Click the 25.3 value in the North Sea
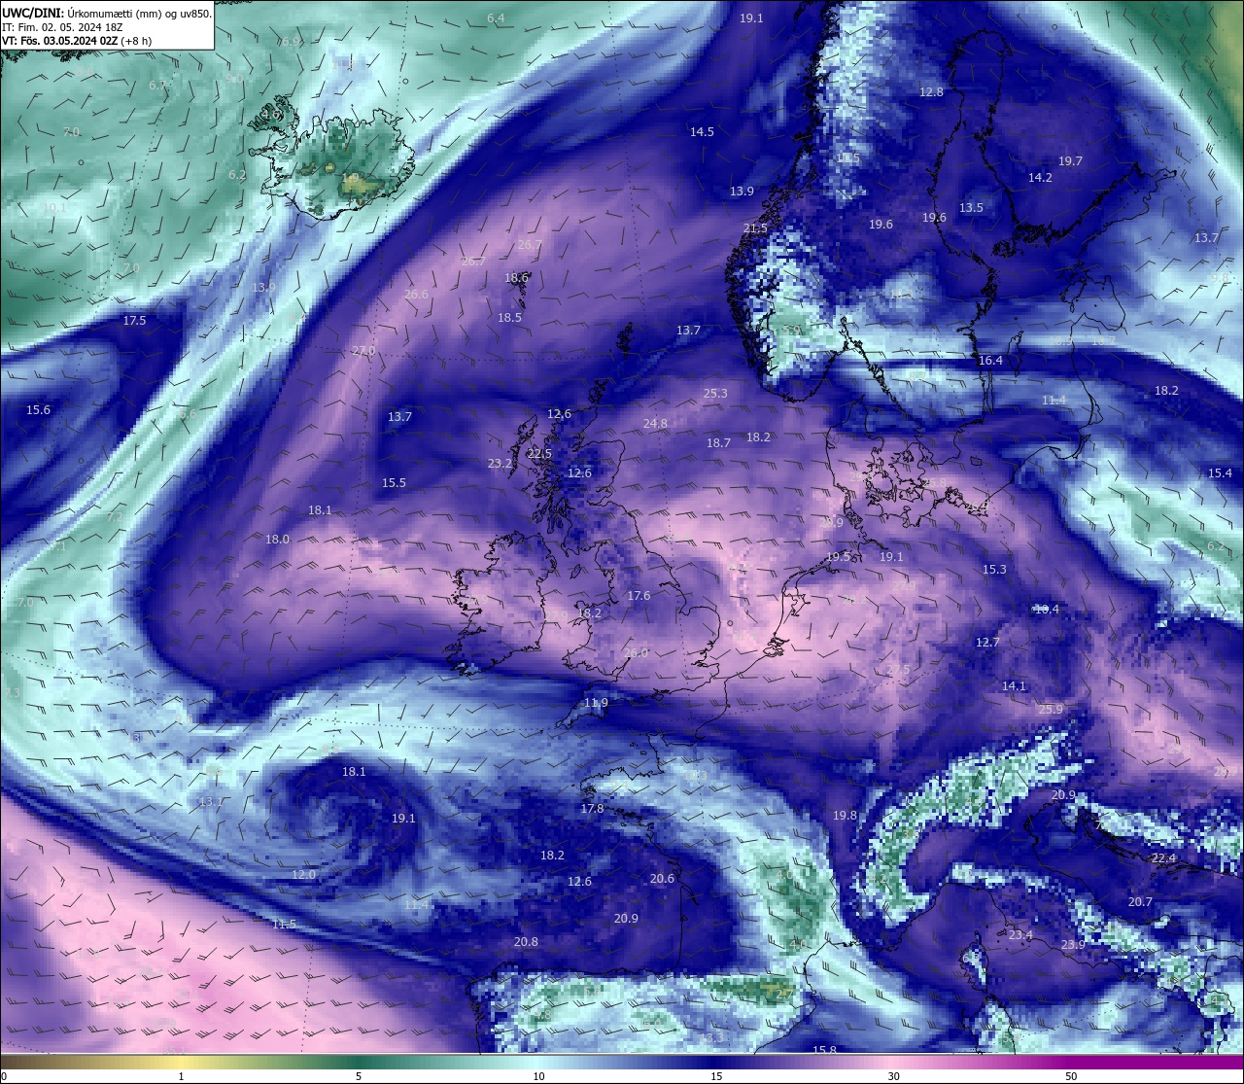1244x1084 pixels. [715, 393]
